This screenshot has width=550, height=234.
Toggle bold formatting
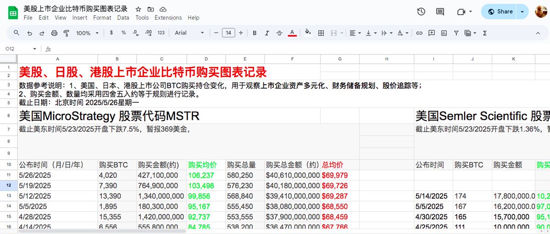(255, 33)
